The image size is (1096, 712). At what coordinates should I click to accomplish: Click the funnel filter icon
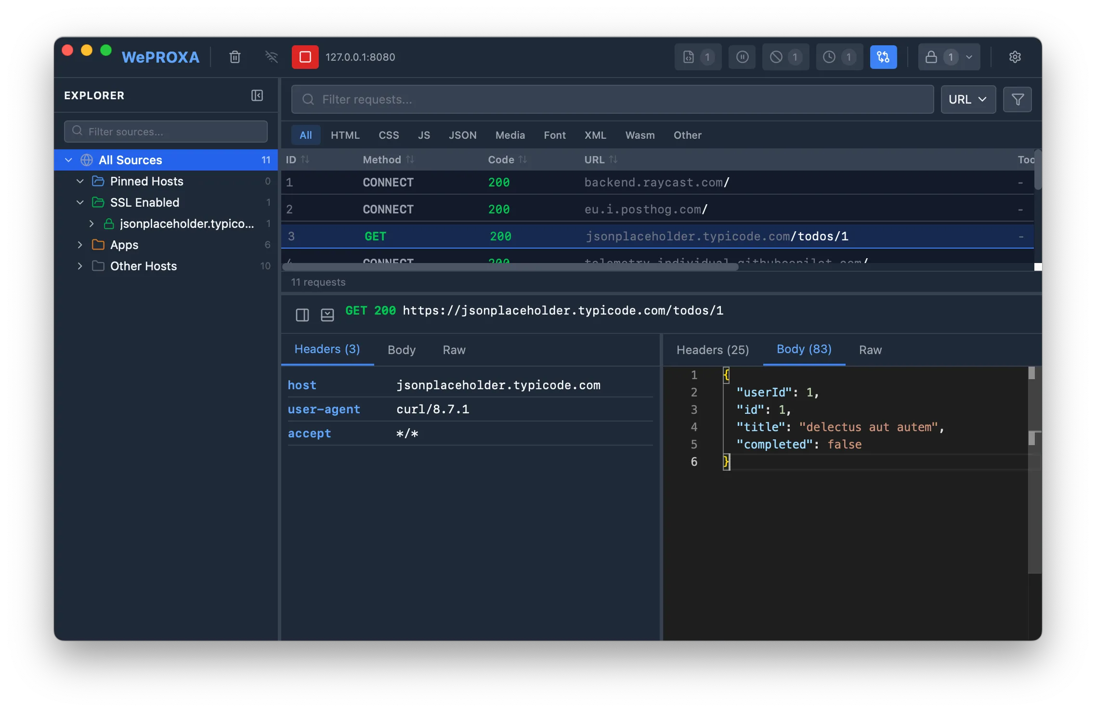[x=1017, y=99]
